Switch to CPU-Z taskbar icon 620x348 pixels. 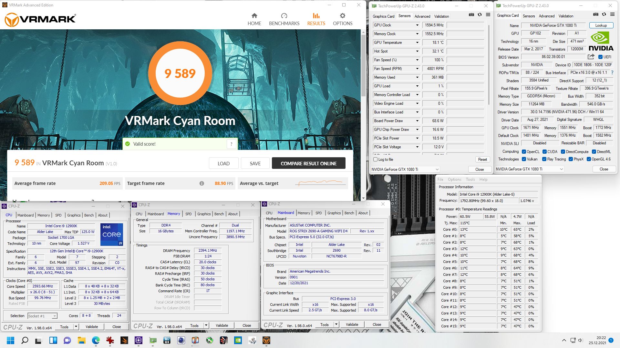[x=139, y=340]
